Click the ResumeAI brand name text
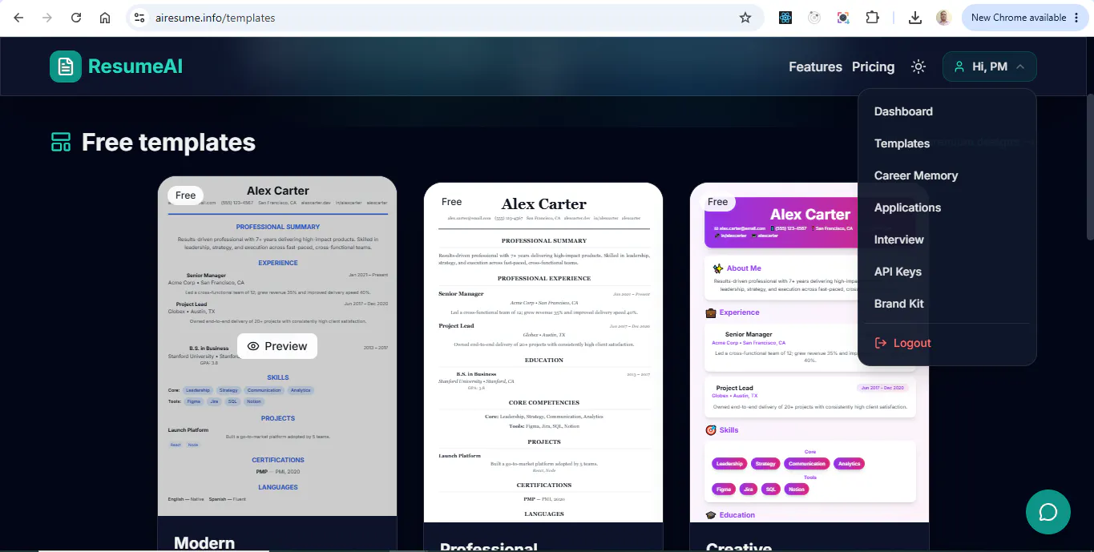 pos(135,66)
